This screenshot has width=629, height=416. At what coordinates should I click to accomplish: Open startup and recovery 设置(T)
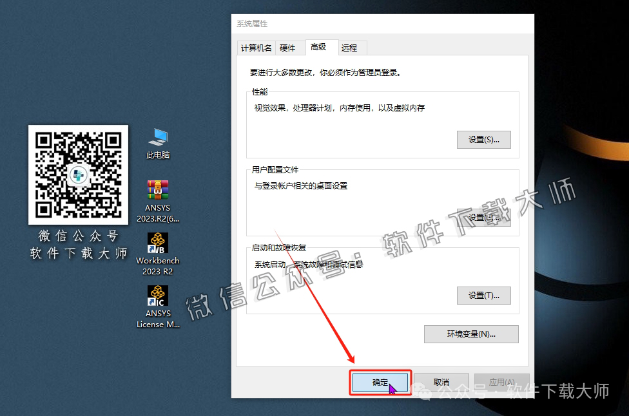tap(484, 296)
